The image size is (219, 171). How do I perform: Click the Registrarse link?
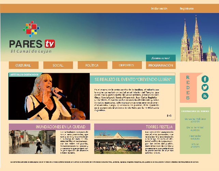click(187, 8)
